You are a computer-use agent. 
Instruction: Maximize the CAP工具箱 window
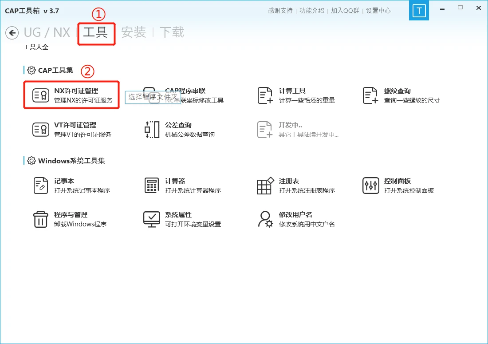tap(460, 8)
